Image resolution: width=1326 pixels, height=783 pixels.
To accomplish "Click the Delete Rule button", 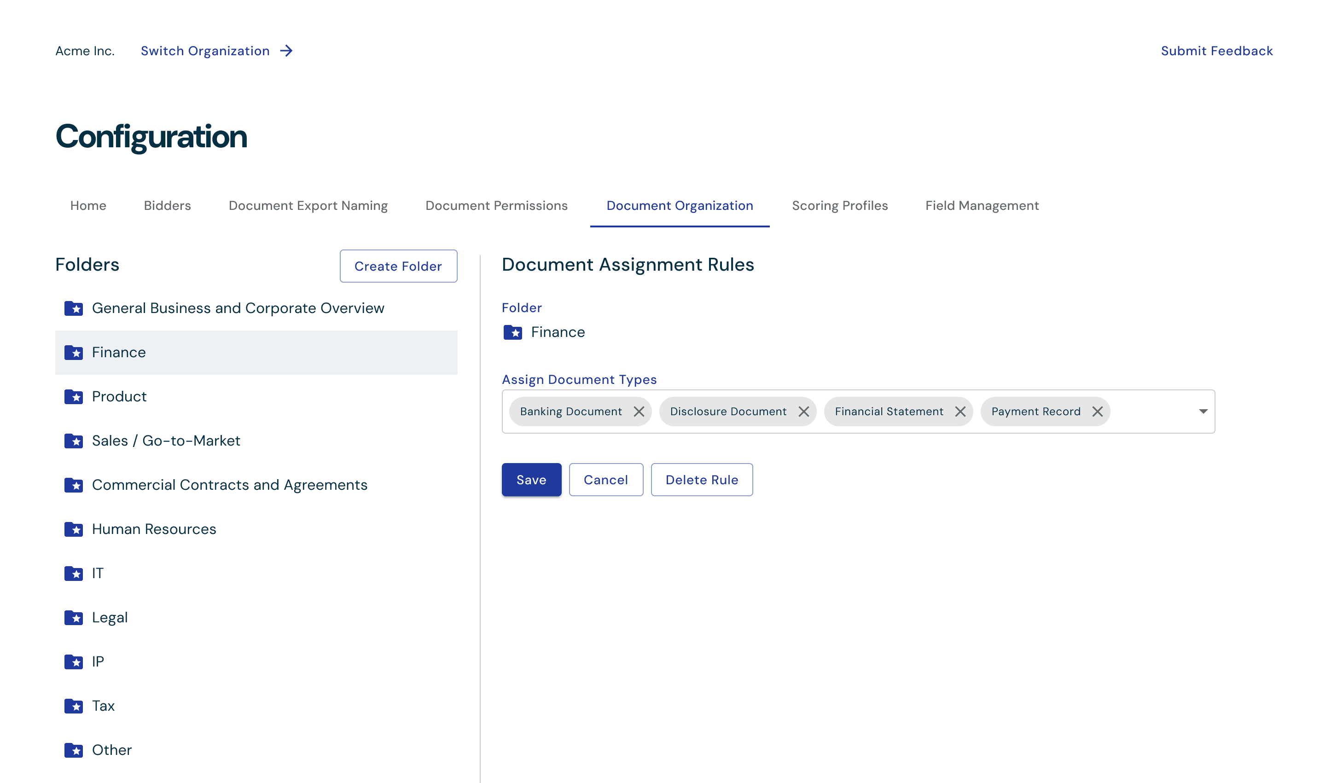I will [701, 480].
